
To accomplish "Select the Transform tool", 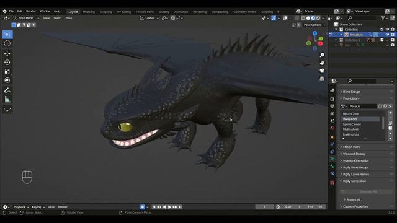I will click(7, 81).
